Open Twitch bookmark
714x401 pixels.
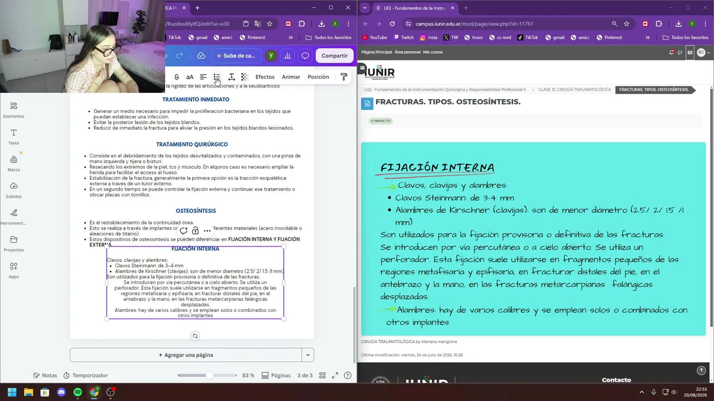coord(403,37)
